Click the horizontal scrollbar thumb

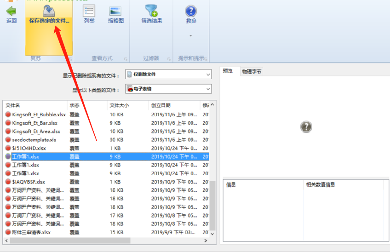click(x=70, y=241)
